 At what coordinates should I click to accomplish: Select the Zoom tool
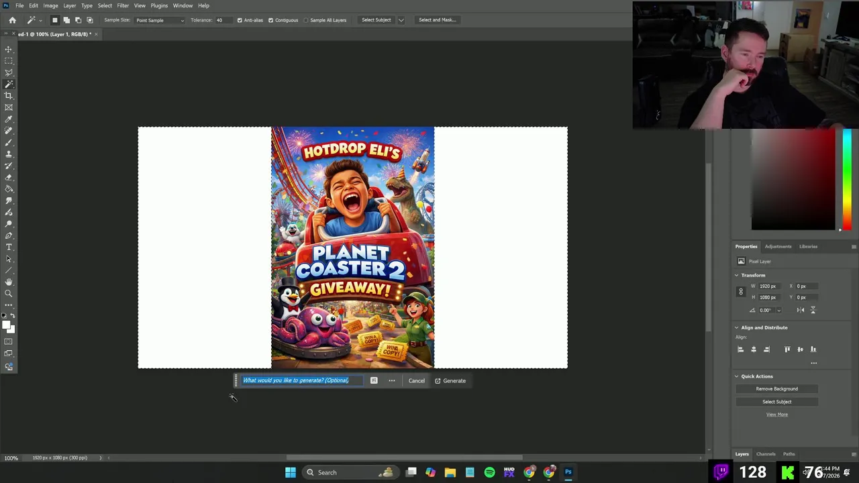pos(9,293)
